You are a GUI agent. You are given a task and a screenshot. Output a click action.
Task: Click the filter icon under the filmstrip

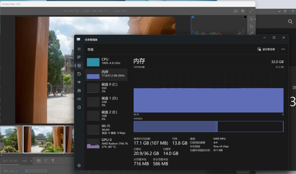coord(53,161)
